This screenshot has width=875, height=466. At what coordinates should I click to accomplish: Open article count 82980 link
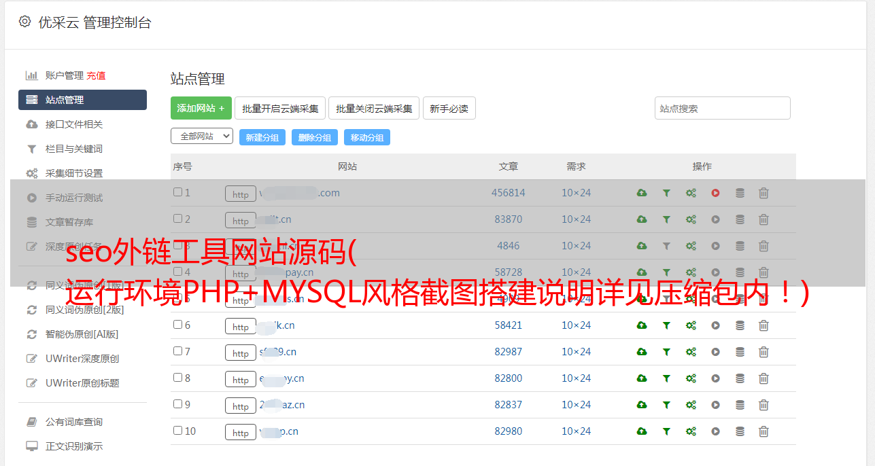(x=509, y=431)
